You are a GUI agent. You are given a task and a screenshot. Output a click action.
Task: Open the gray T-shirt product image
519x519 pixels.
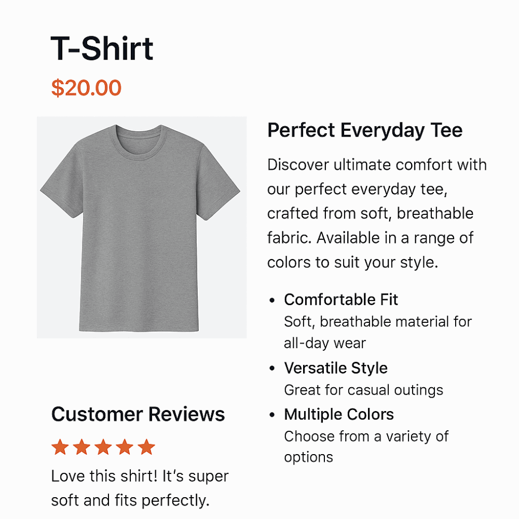point(142,227)
